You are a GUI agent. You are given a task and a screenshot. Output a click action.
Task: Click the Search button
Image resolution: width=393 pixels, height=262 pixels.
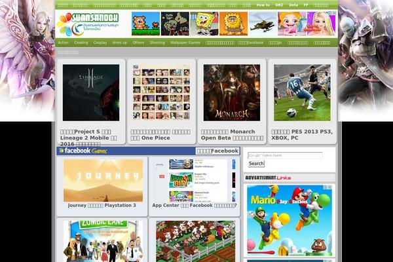(256, 164)
